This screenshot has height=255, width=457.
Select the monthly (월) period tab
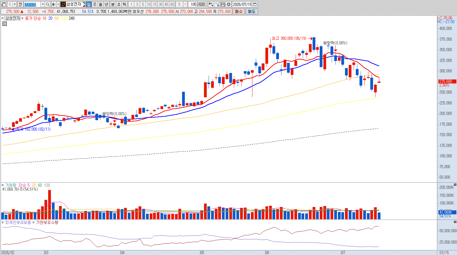[100, 4]
